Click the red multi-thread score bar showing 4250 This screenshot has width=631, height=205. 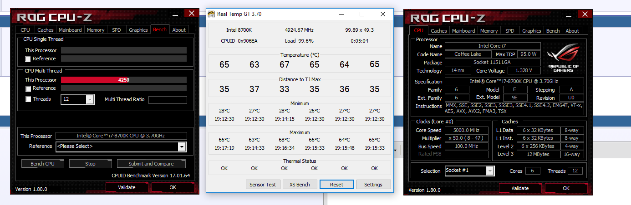(x=123, y=80)
